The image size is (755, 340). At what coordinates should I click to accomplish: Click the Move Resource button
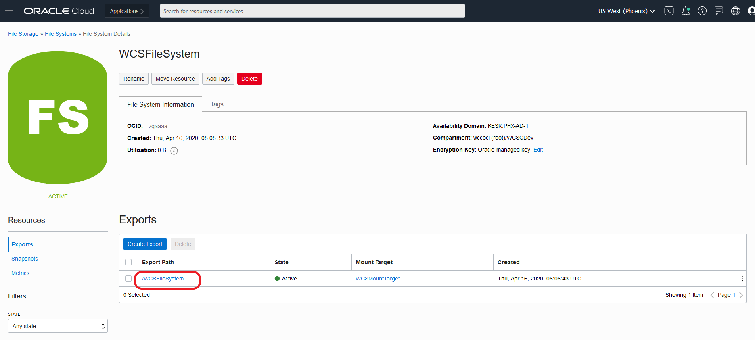coord(175,79)
